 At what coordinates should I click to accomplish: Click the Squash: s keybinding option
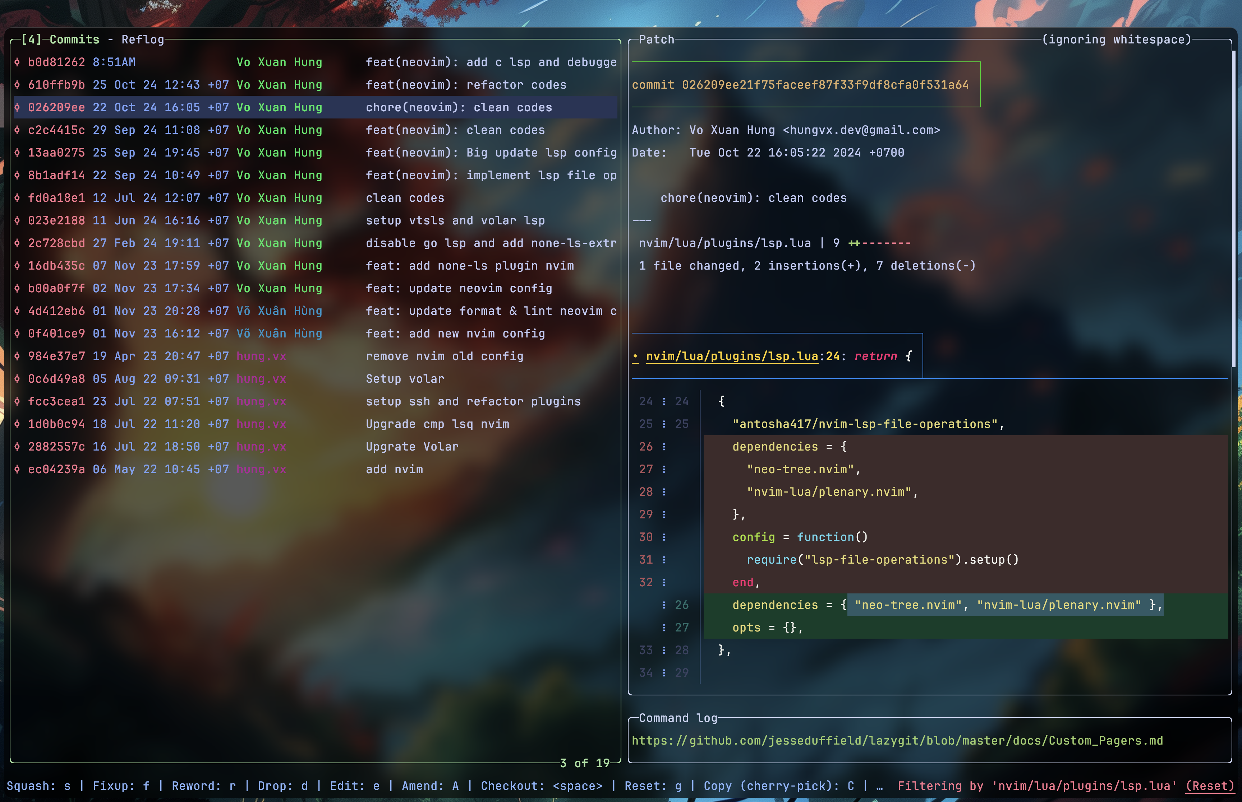[38, 786]
